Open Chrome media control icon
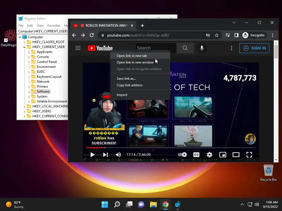Image resolution: width=282 pixels, height=211 pixels. (227, 35)
